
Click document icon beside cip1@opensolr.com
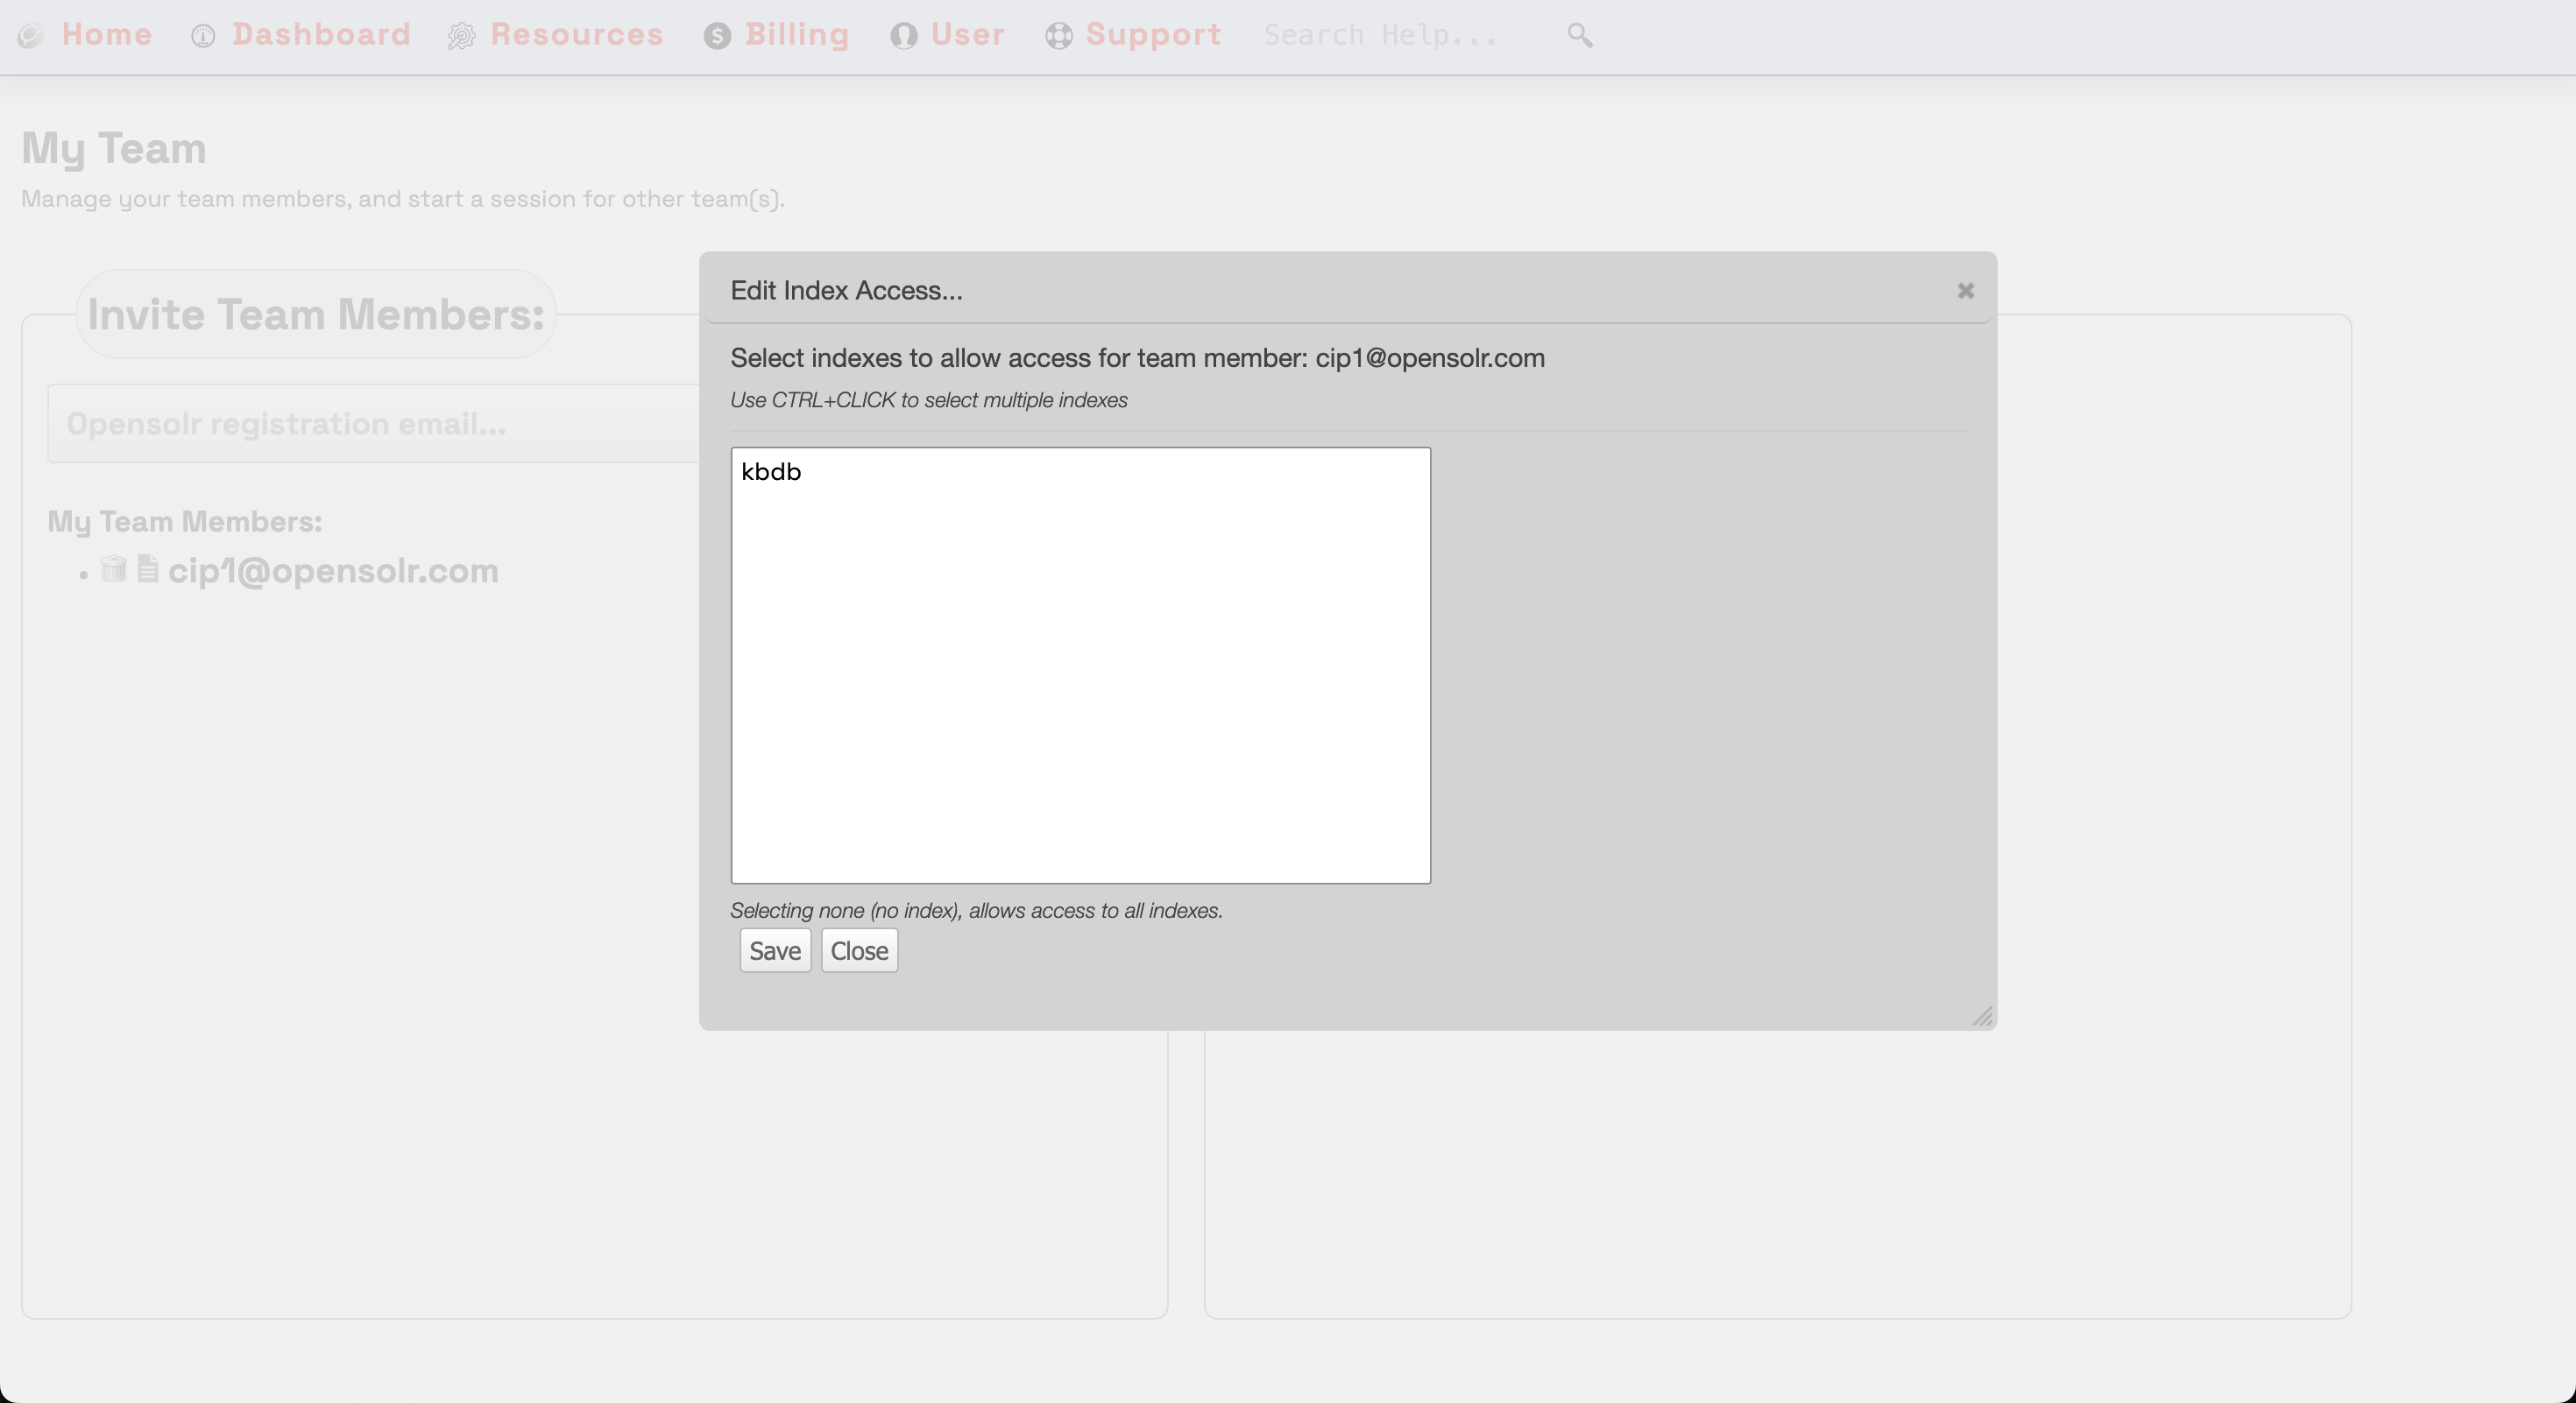(148, 568)
